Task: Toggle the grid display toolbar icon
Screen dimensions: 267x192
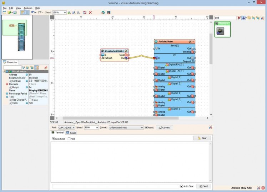Action: [x=27, y=12]
